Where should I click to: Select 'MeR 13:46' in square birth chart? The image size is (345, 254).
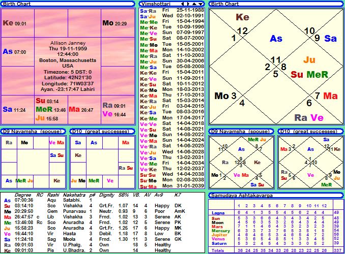(51, 109)
